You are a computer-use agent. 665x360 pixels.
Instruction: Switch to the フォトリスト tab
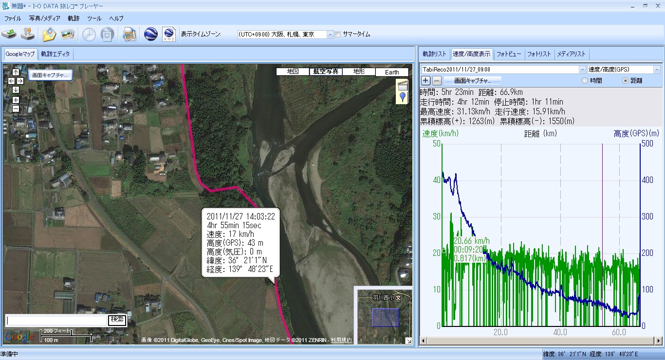point(539,54)
